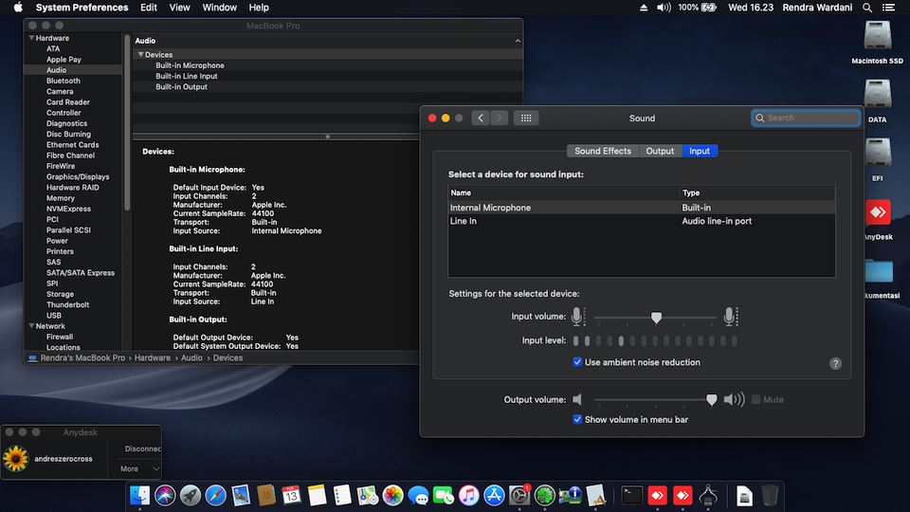Click the eject icon in menu bar

click(x=644, y=8)
